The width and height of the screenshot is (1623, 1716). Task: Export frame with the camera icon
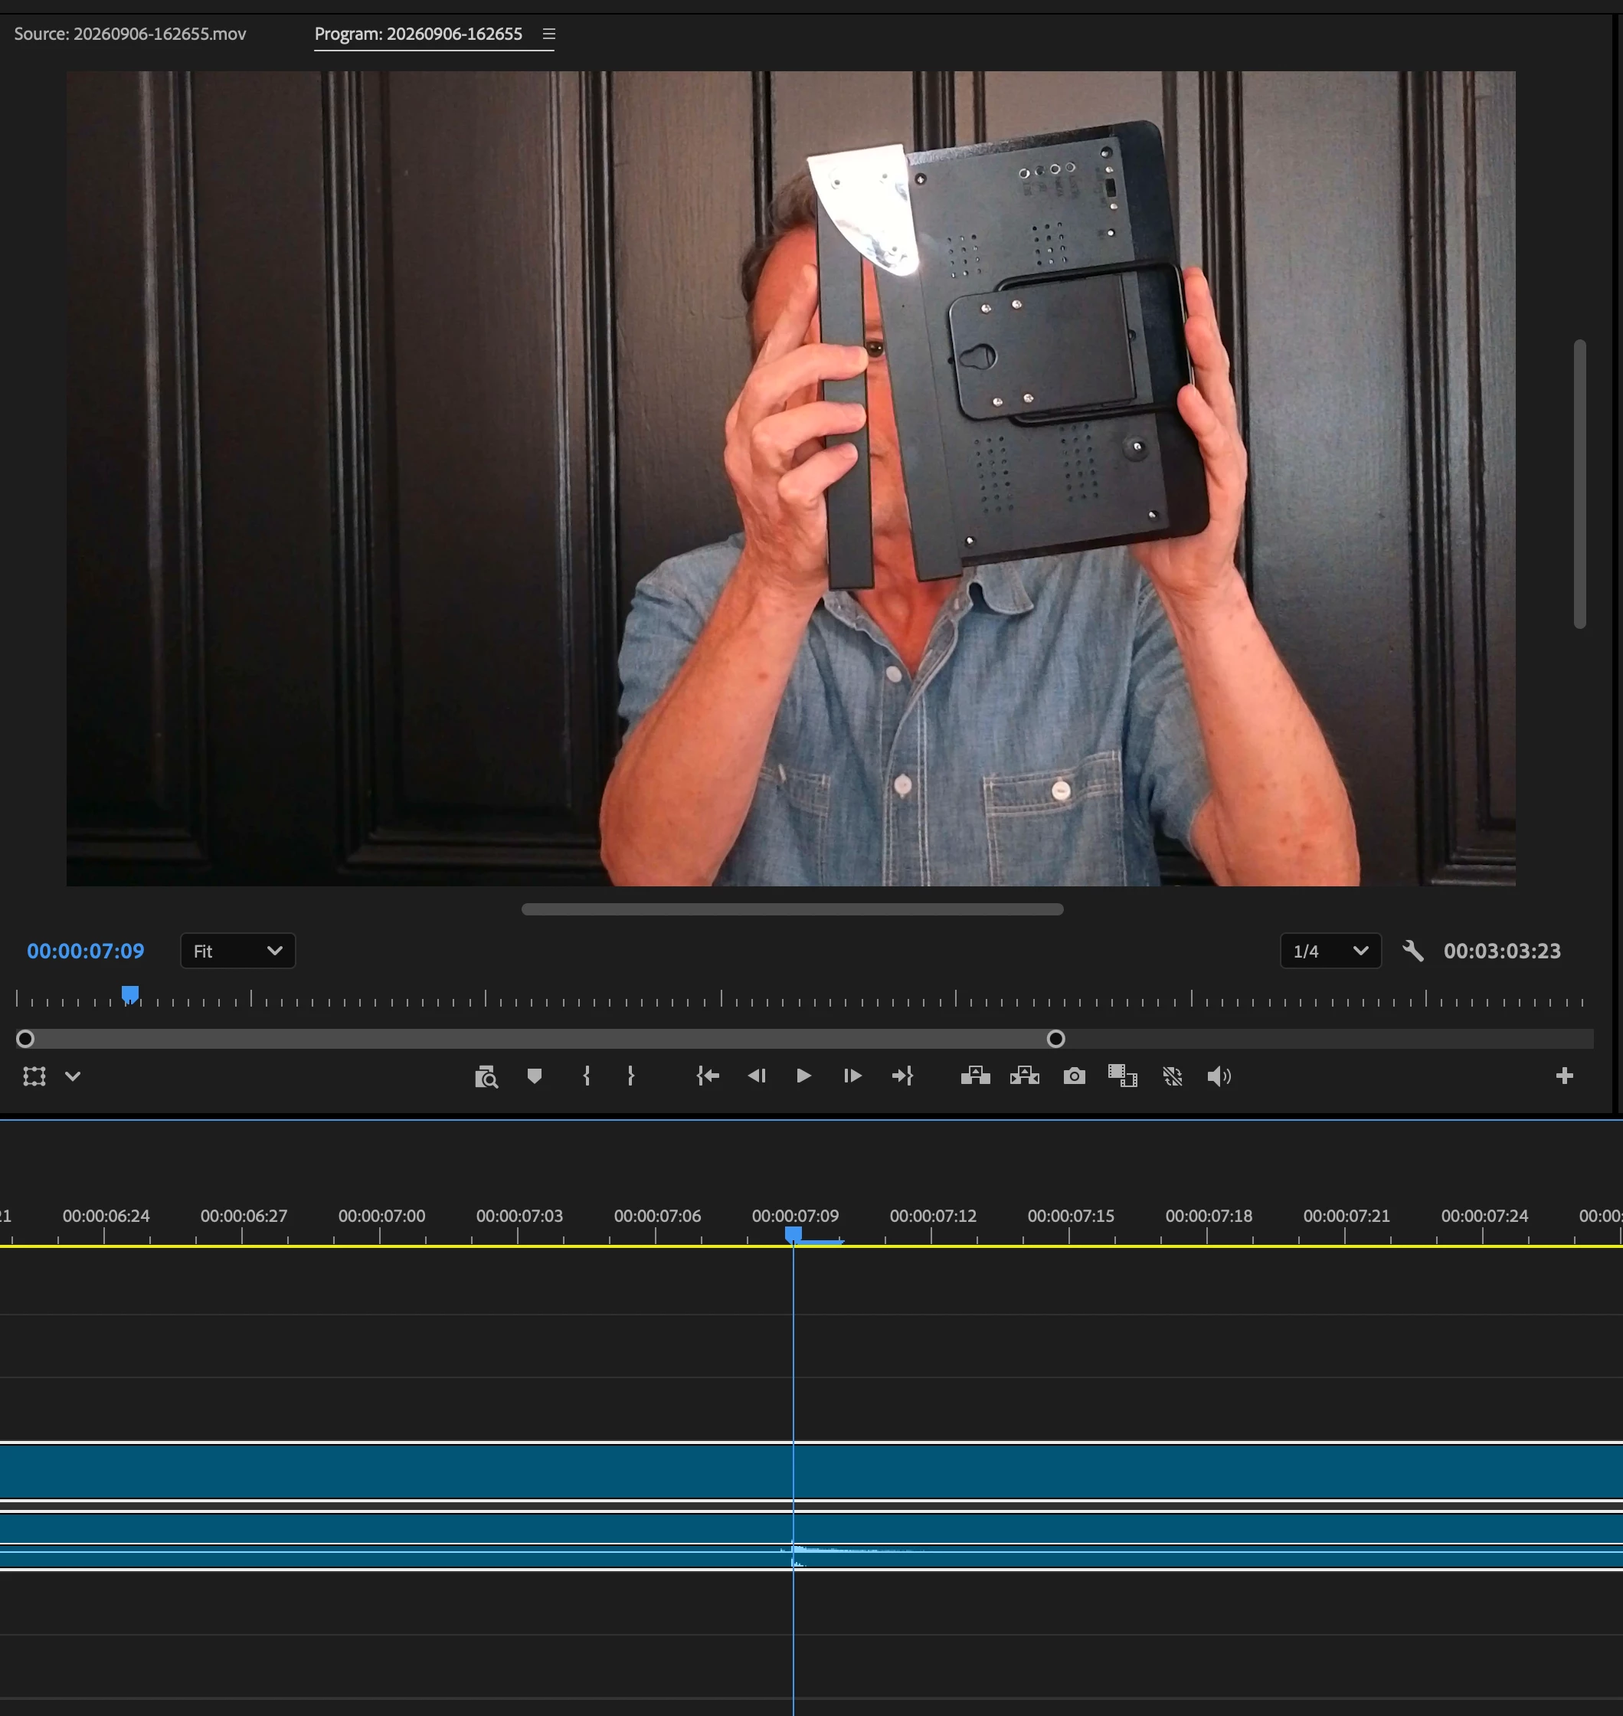[1074, 1076]
